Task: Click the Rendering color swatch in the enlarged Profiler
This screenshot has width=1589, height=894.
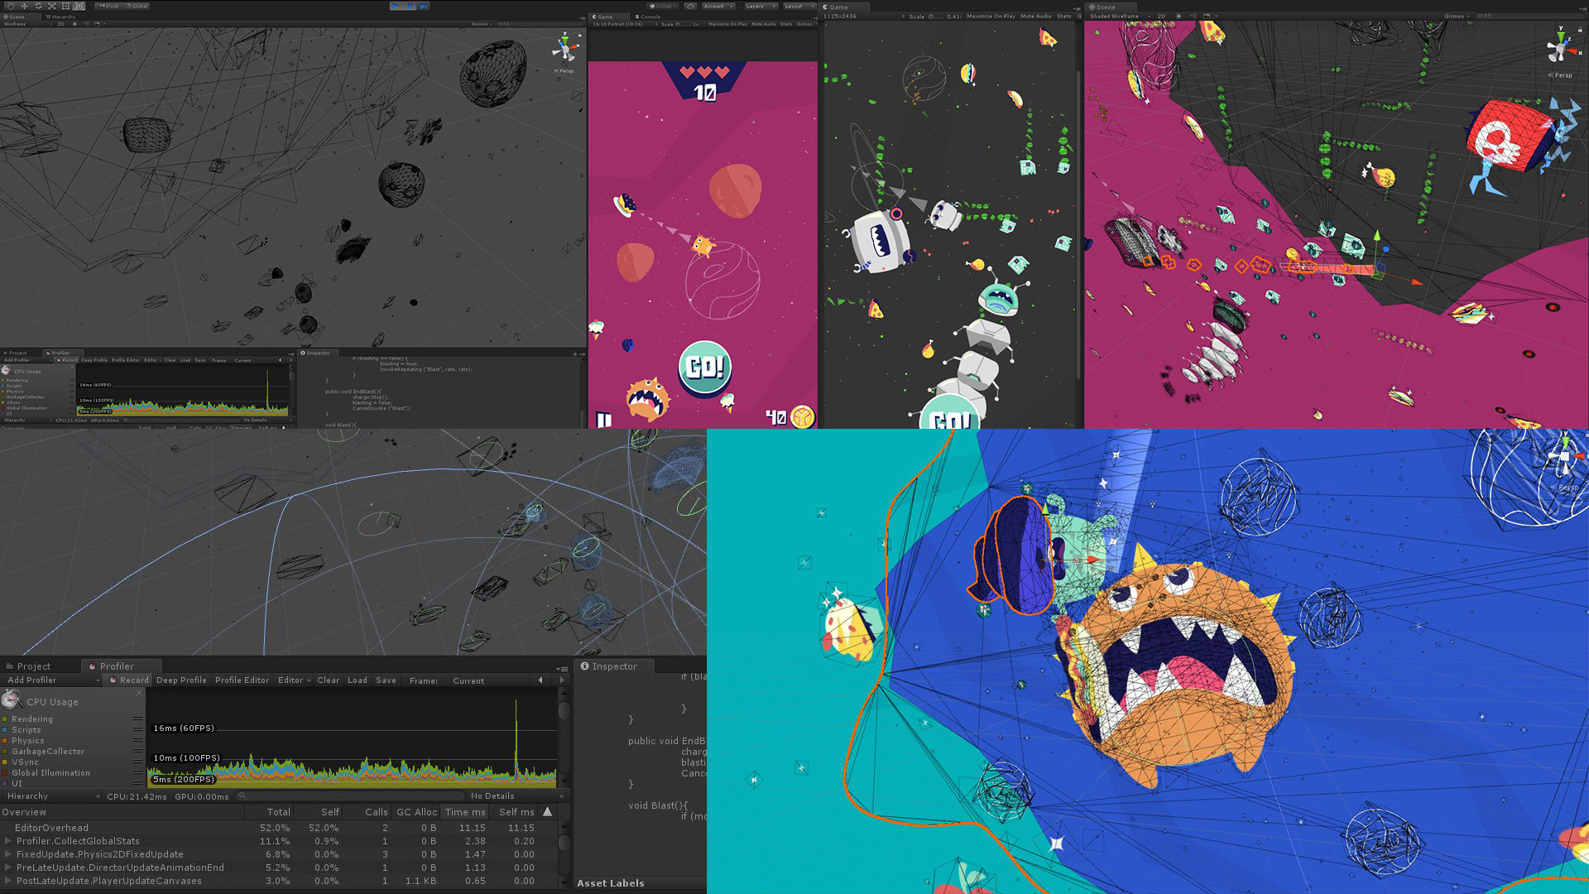Action: (x=5, y=719)
